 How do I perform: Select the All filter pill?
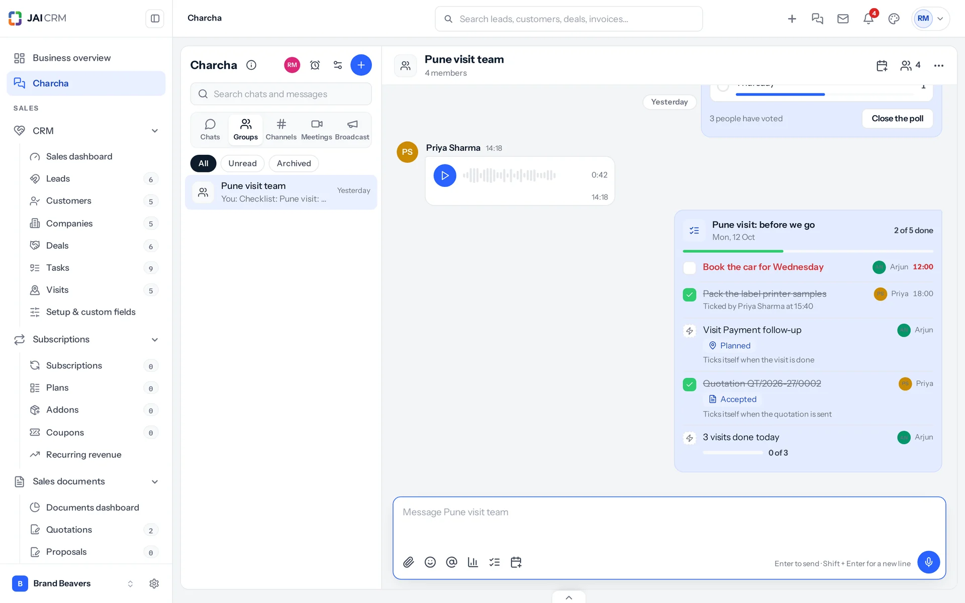pos(203,163)
